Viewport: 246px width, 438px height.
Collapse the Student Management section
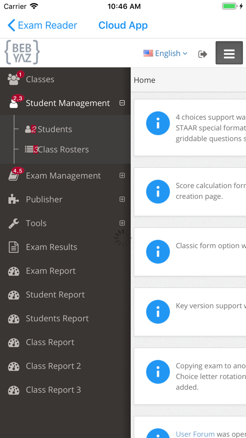[x=122, y=103]
